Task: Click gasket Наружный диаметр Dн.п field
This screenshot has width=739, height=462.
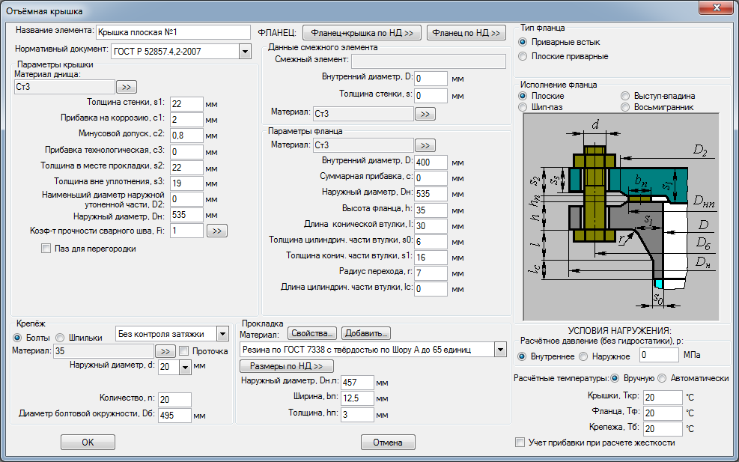Action: [x=358, y=383]
